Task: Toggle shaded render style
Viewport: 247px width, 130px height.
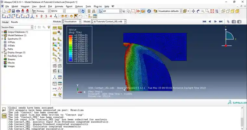Action: tap(237, 11)
